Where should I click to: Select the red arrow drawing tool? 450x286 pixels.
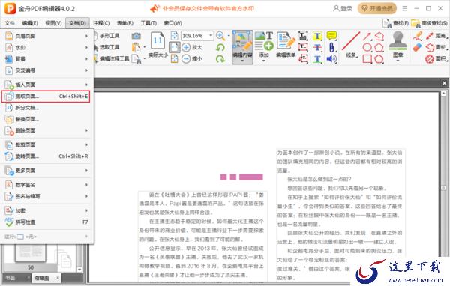pos(367,36)
